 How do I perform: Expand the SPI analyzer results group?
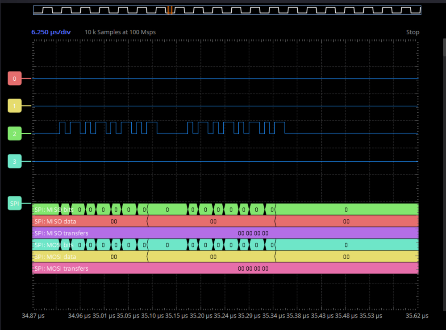click(x=14, y=203)
